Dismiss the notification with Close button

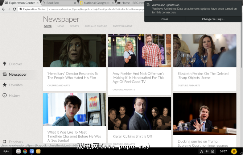tap(165, 19)
